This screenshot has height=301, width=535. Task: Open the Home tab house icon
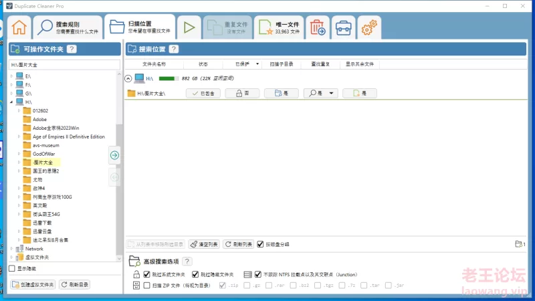point(20,28)
